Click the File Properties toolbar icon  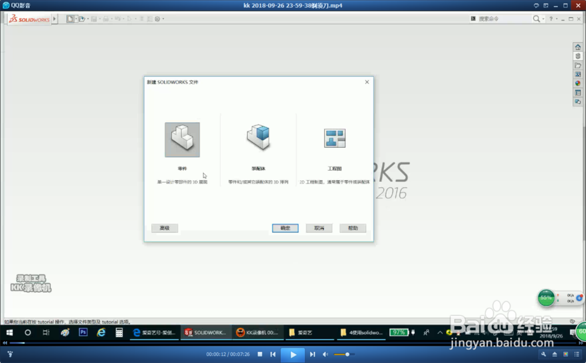click(x=149, y=19)
